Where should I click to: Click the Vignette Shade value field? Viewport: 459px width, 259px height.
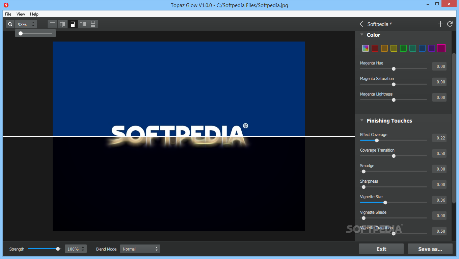click(x=439, y=216)
